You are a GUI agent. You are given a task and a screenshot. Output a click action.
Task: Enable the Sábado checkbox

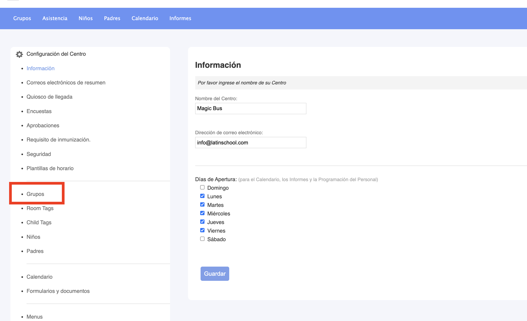pyautogui.click(x=202, y=239)
